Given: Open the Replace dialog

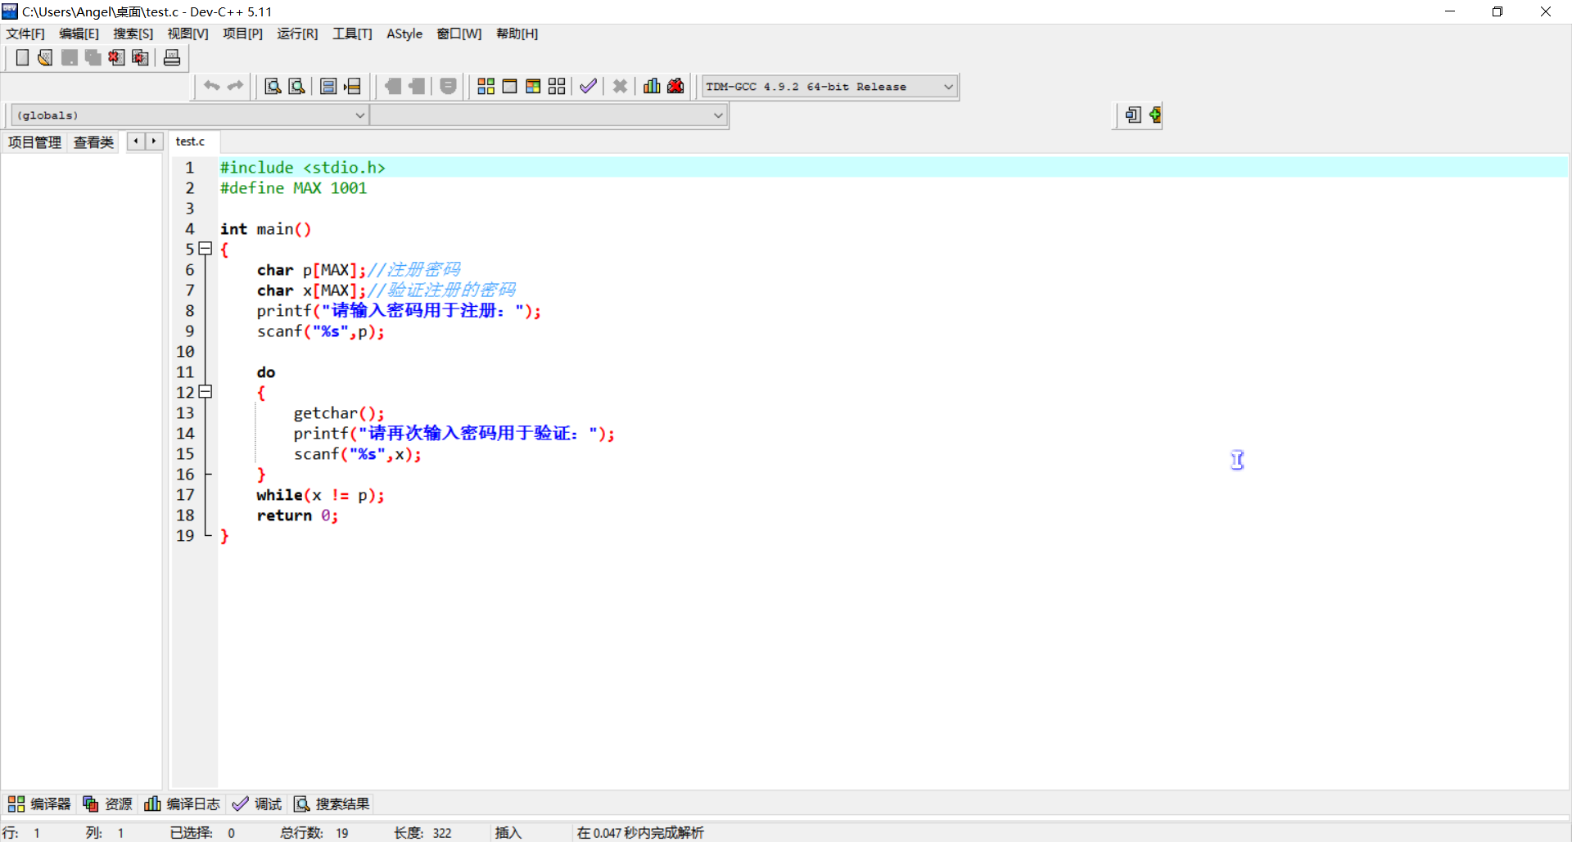Looking at the screenshot, I should point(297,86).
